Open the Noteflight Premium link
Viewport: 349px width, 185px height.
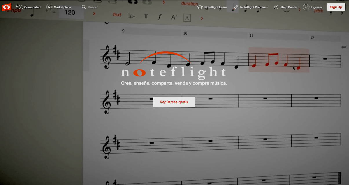tap(251, 7)
